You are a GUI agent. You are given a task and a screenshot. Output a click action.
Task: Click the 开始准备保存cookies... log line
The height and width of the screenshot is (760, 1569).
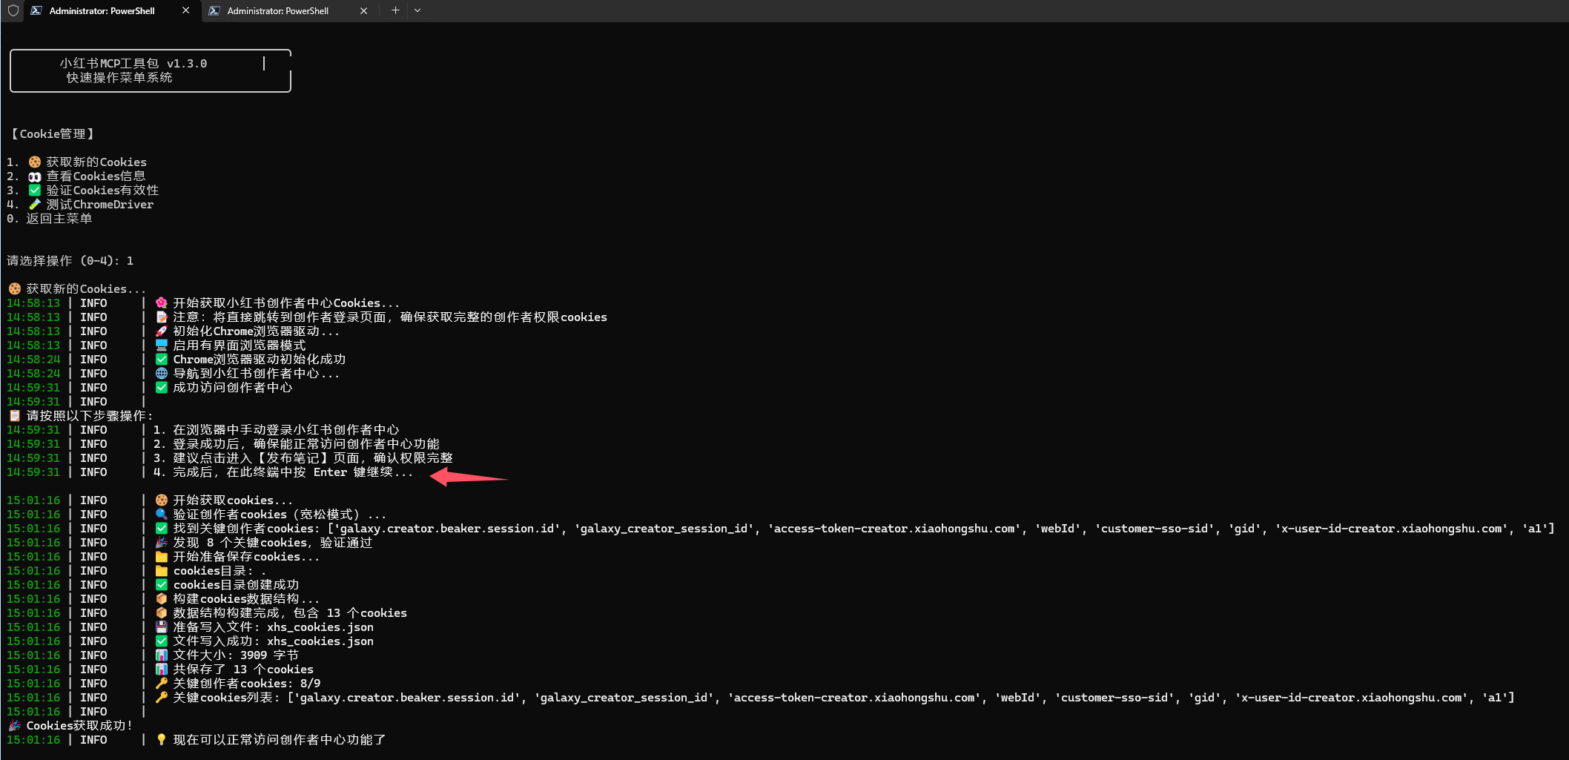click(x=246, y=556)
